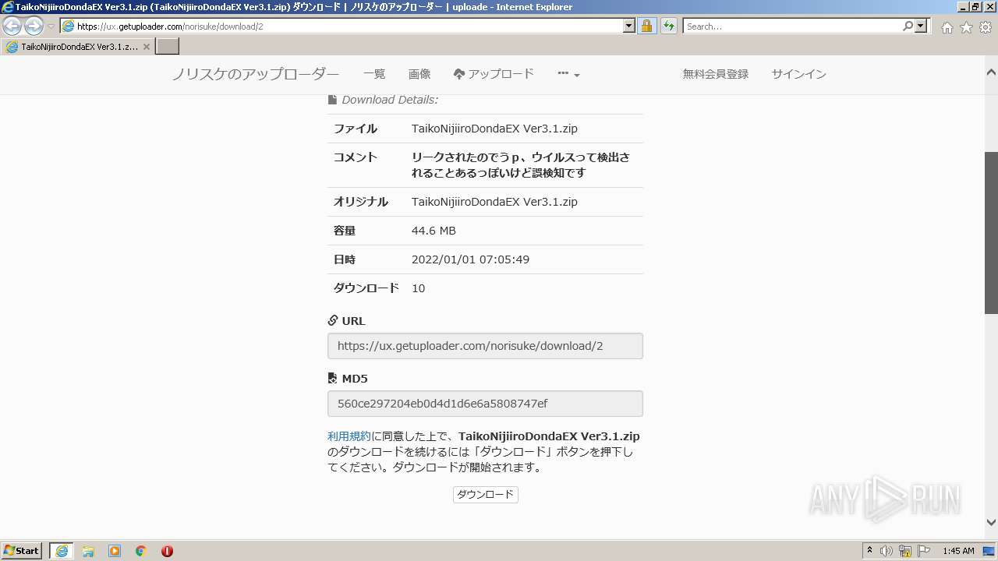Screen dimensions: 998x561
Task: Expand the more options ellipsis menu
Action: coord(568,74)
